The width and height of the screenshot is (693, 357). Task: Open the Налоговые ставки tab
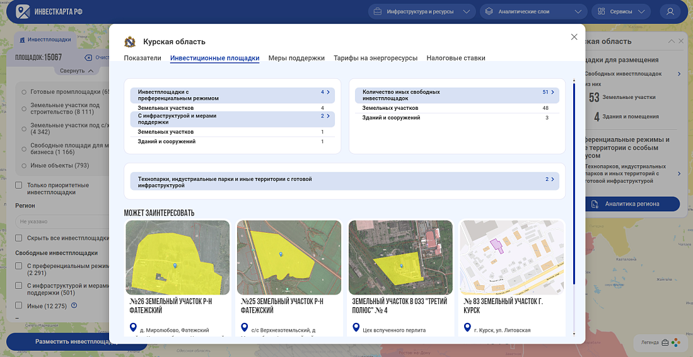pyautogui.click(x=456, y=58)
